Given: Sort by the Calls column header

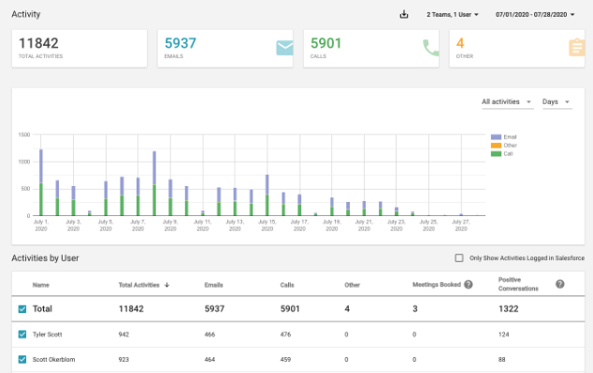Looking at the screenshot, I should 287,285.
